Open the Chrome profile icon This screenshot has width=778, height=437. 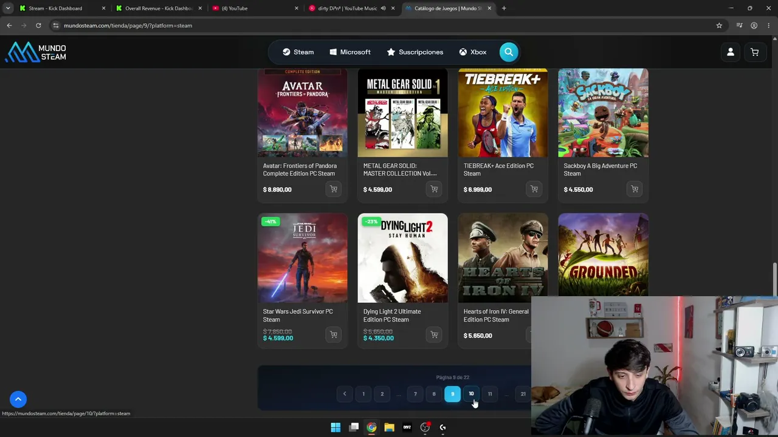pyautogui.click(x=754, y=25)
